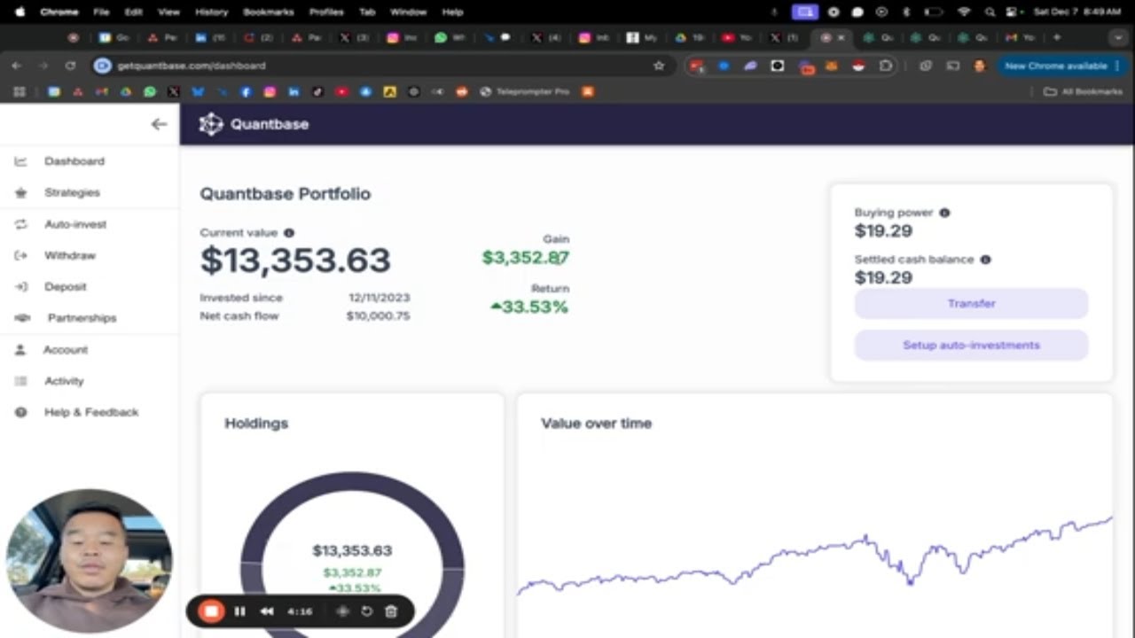This screenshot has height=638, width=1135.
Task: Stop the screen recording with red button
Action: click(211, 611)
